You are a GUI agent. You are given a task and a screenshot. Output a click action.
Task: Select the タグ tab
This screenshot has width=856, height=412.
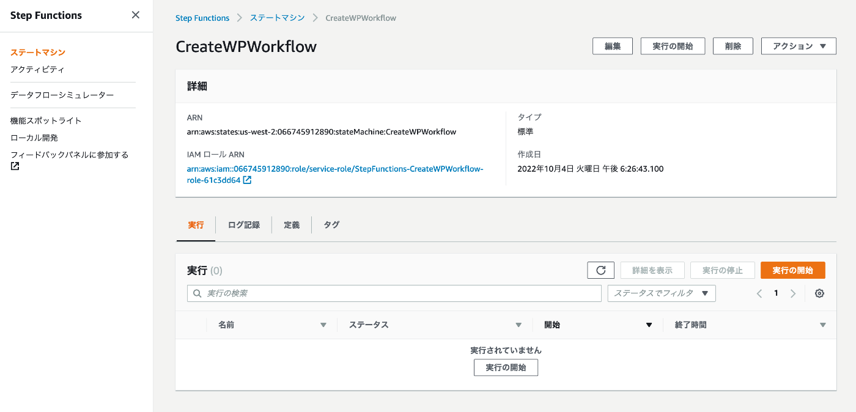pos(331,225)
